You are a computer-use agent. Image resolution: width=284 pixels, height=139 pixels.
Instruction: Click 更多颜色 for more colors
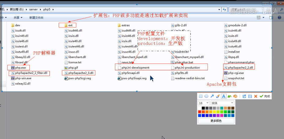tap(216, 121)
